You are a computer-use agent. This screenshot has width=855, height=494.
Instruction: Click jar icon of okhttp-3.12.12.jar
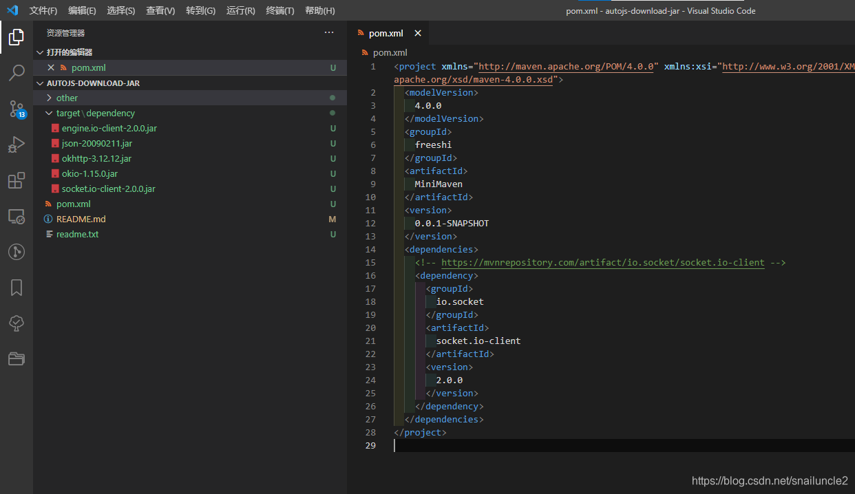click(x=55, y=158)
